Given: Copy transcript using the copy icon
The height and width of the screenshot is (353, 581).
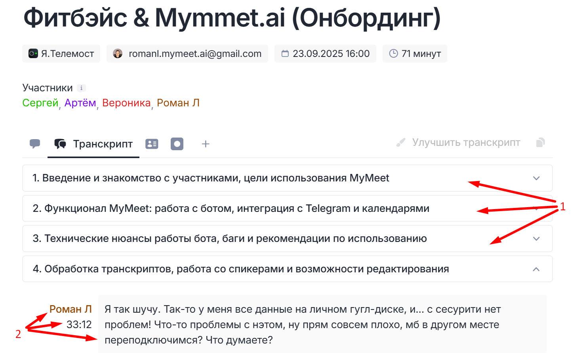Looking at the screenshot, I should coord(541,142).
